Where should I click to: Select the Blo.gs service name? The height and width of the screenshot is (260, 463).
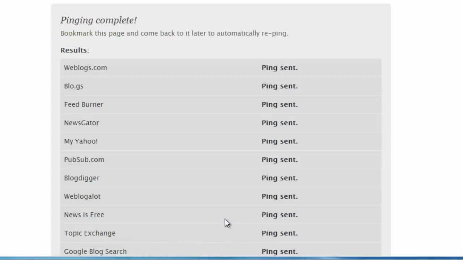73,86
